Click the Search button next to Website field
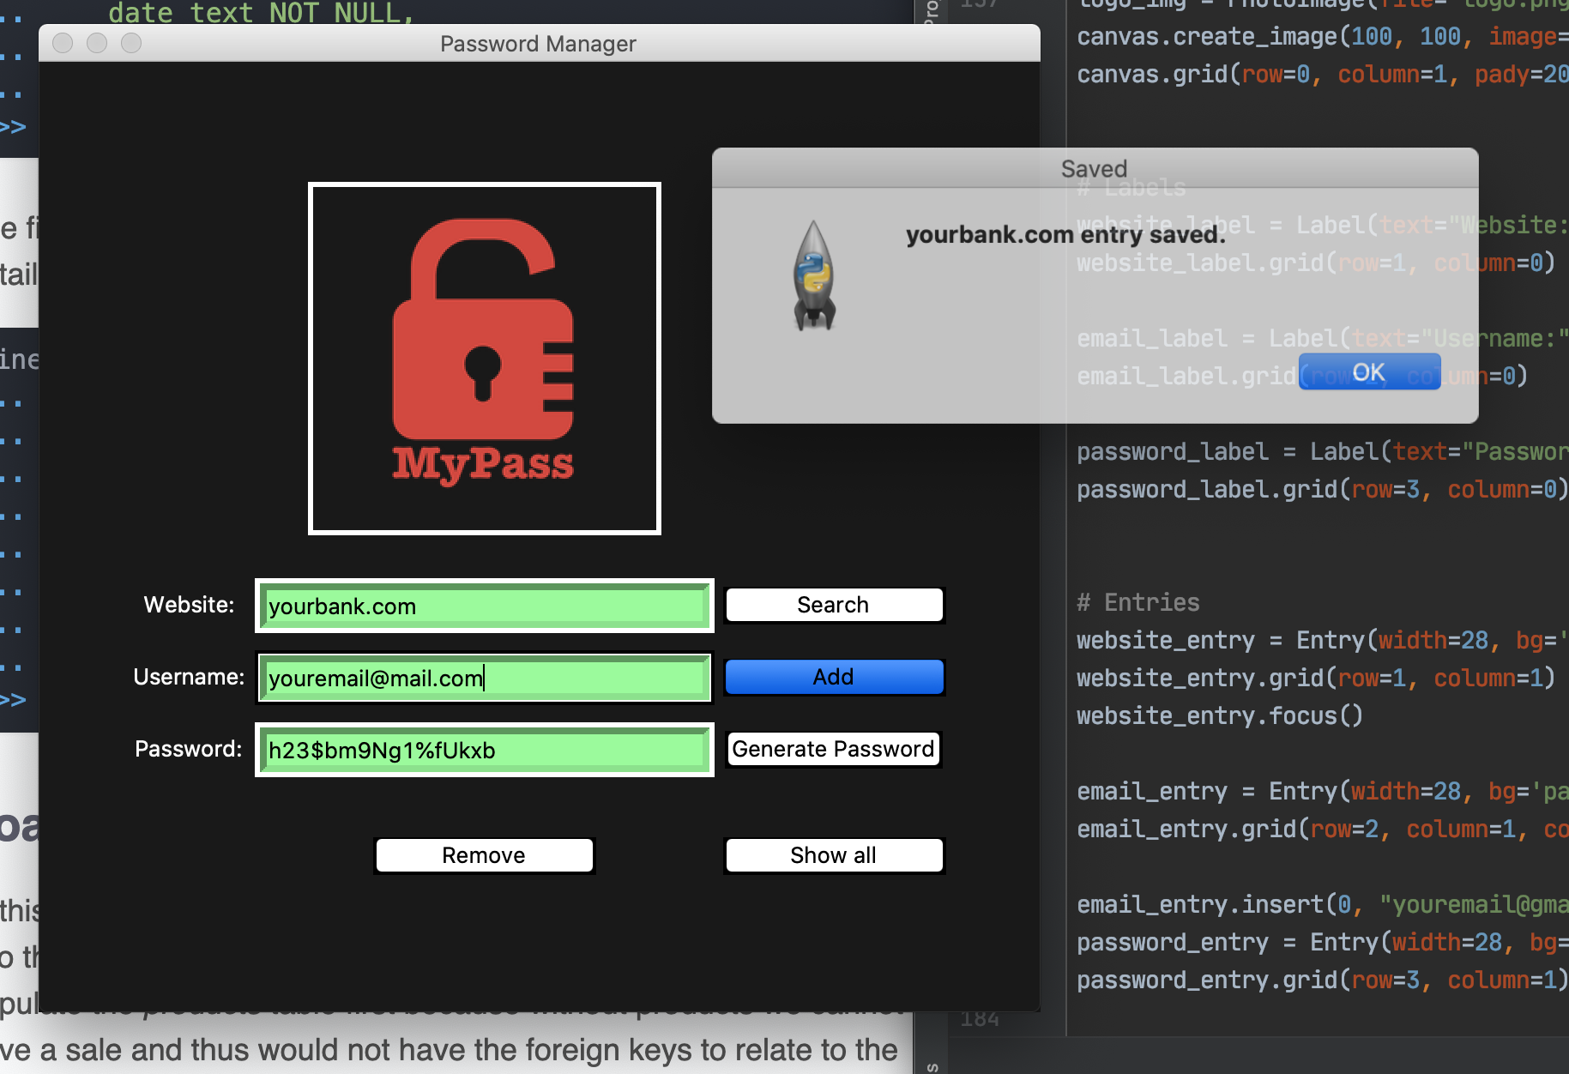Image resolution: width=1569 pixels, height=1074 pixels. (x=833, y=605)
